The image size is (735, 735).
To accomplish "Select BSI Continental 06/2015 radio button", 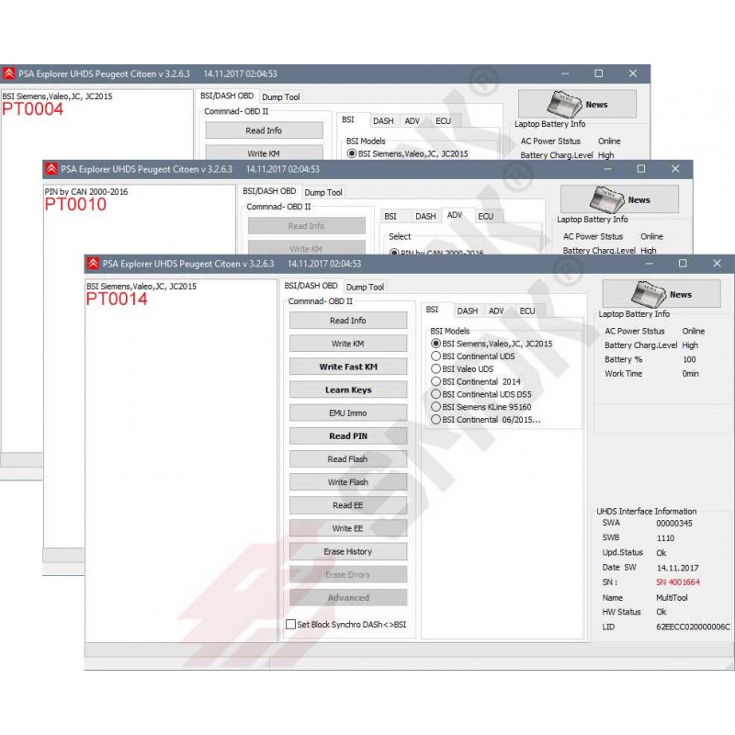I will pos(435,420).
